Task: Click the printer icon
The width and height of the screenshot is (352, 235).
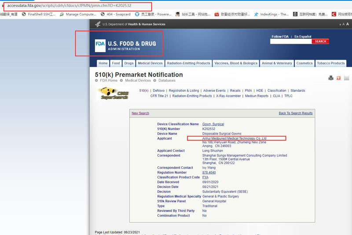Action: [331, 78]
